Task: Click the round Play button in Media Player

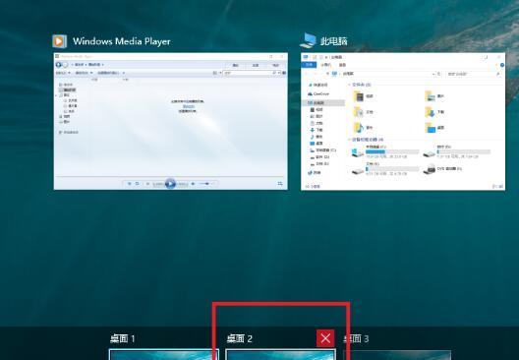Action: click(x=170, y=184)
